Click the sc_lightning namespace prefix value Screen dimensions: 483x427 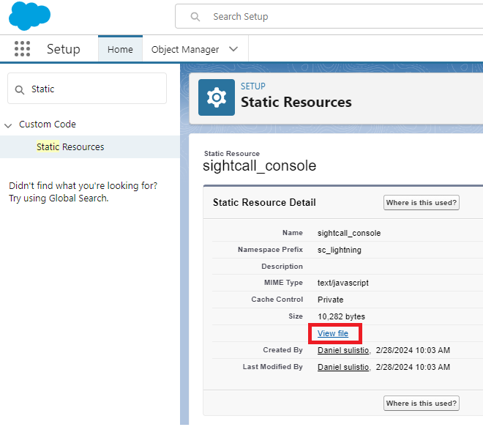339,250
